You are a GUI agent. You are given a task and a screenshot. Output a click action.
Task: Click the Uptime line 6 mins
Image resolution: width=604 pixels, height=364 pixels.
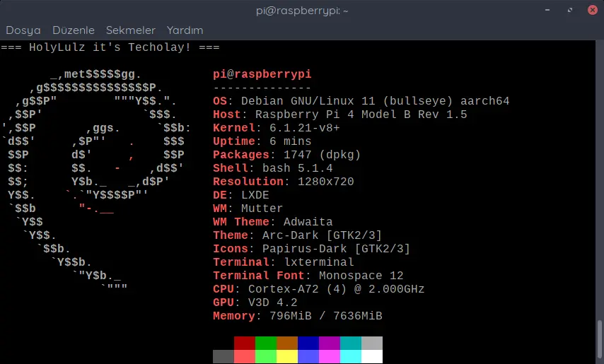point(262,141)
